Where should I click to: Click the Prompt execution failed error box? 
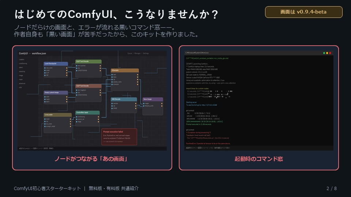(119, 137)
